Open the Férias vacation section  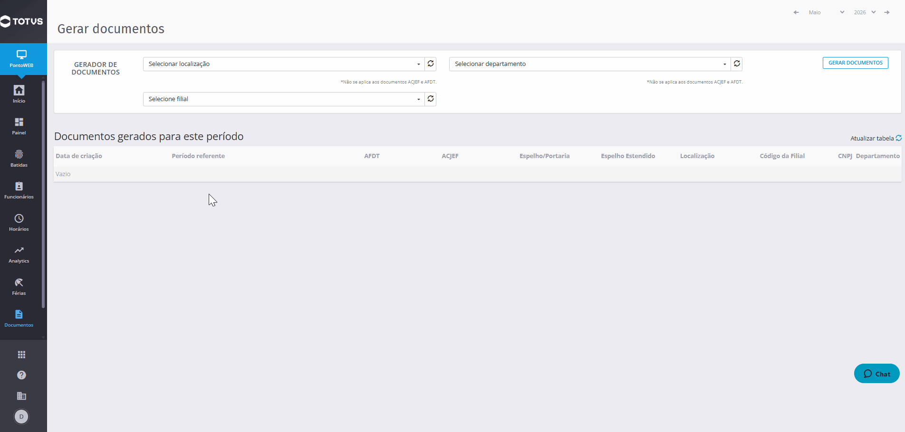19,286
